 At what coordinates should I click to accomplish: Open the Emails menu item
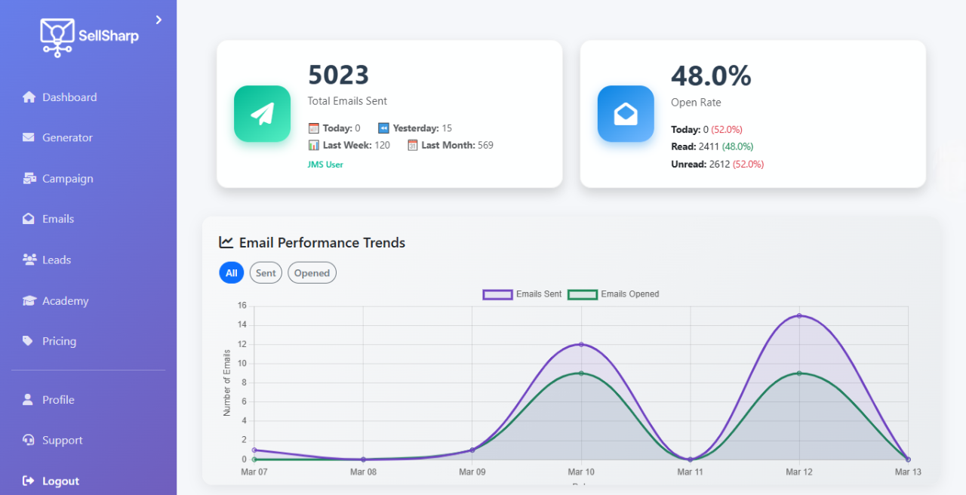[57, 220]
